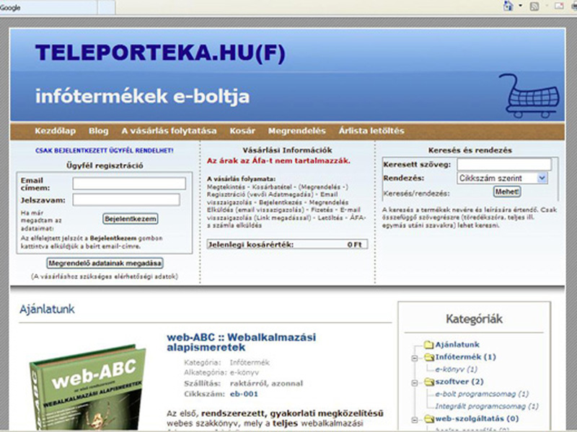577x432 pixels.
Task: Click the szoftver folder icon
Action: [428, 382]
